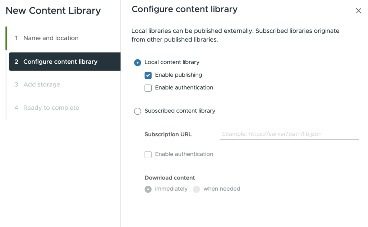Click the Enable publishing label text
This screenshot has width=368, height=227.
[178, 75]
